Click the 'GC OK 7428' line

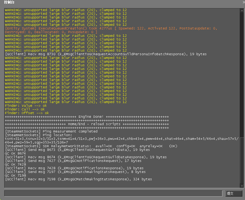[15, 164]
